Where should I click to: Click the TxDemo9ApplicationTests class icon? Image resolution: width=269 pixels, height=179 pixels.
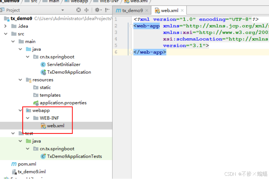[43, 156]
